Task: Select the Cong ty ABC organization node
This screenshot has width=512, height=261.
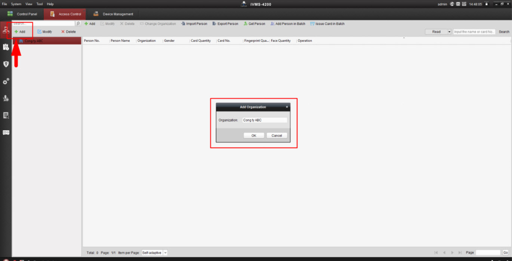Action: tap(34, 41)
